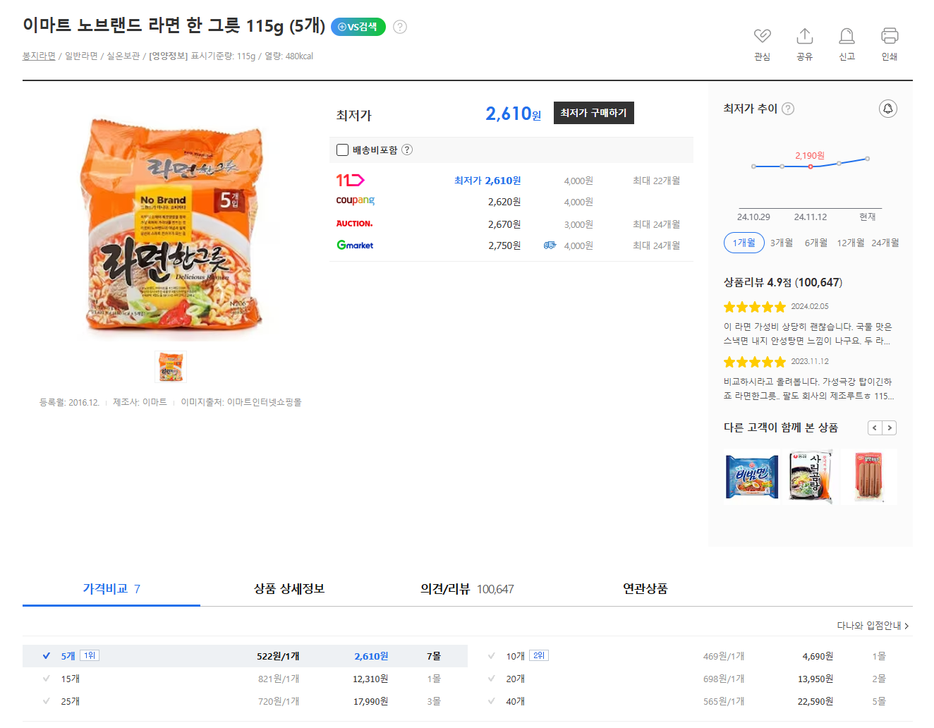Click the Auction store logo
The width and height of the screenshot is (934, 728).
click(x=354, y=224)
